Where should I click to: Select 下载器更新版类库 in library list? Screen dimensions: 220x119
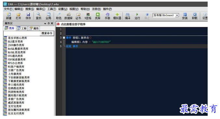19,81
